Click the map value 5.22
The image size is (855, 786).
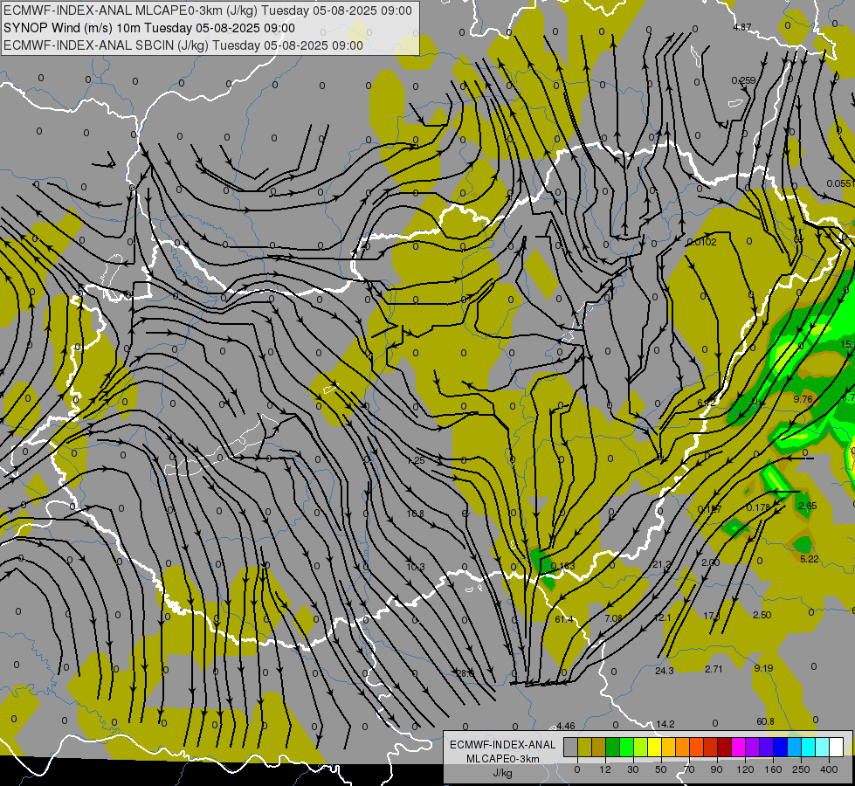point(810,559)
